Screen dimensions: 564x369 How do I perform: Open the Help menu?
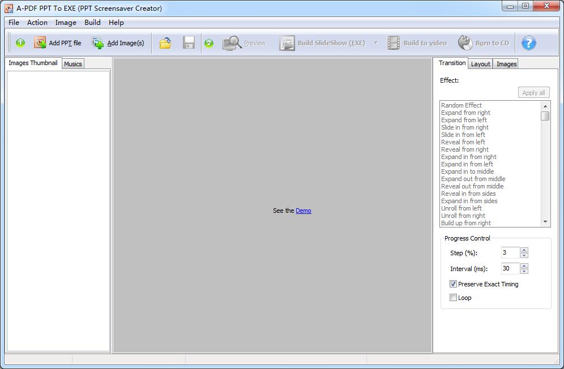coord(116,22)
